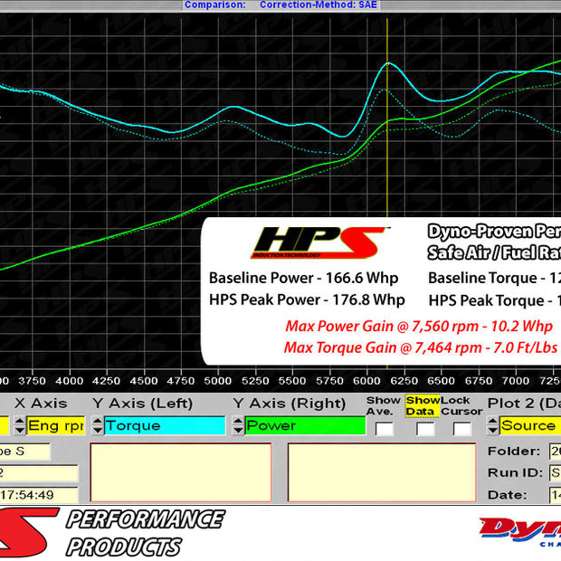Click the 'Correction-Method: SAE' header text

tap(319, 5)
